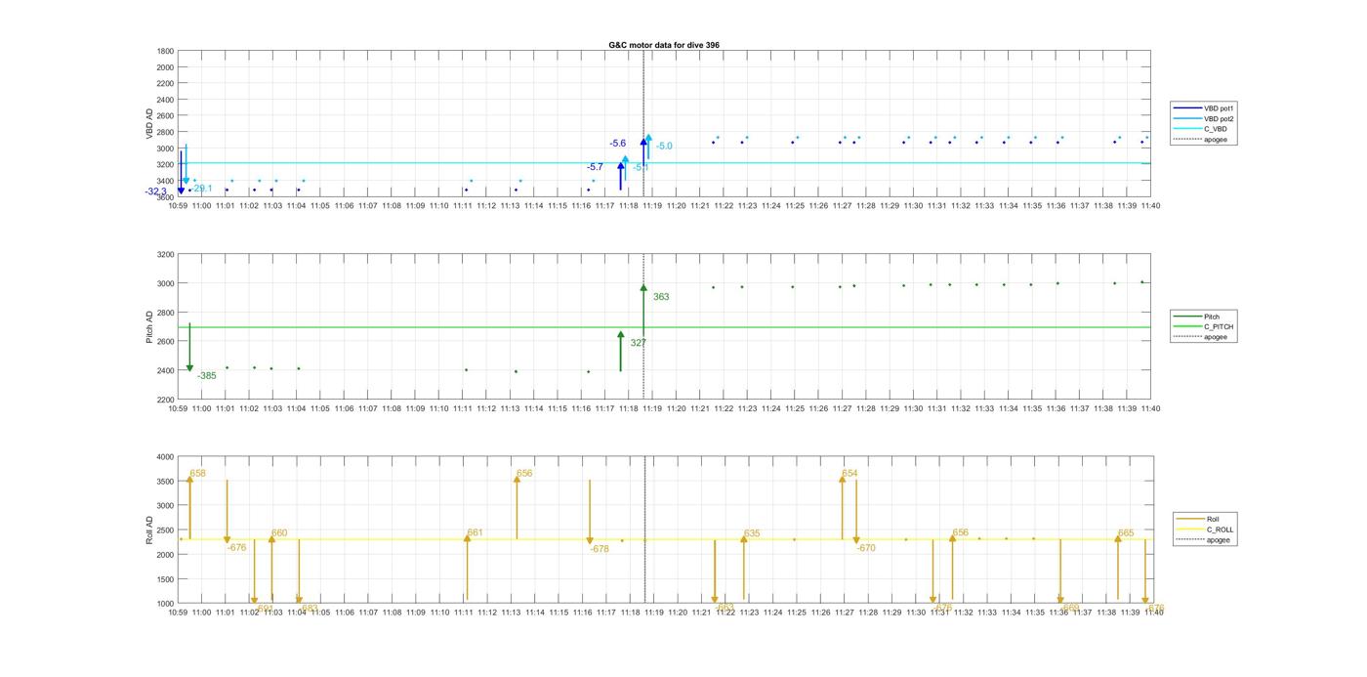
Task: Click '11:07' on the Pitch time axis
Action: pyautogui.click(x=368, y=408)
